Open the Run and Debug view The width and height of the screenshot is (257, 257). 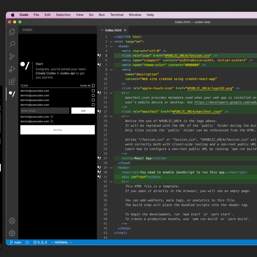[x=12, y=69]
